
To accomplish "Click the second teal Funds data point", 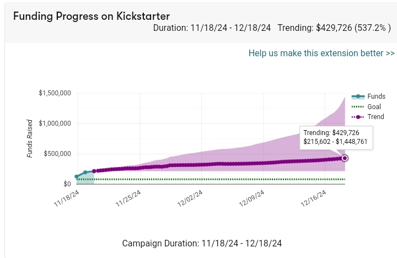I will (85, 173).
